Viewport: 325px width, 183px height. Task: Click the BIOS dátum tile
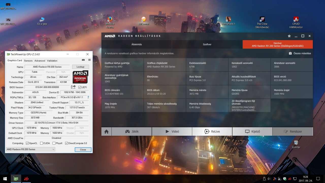(165, 92)
